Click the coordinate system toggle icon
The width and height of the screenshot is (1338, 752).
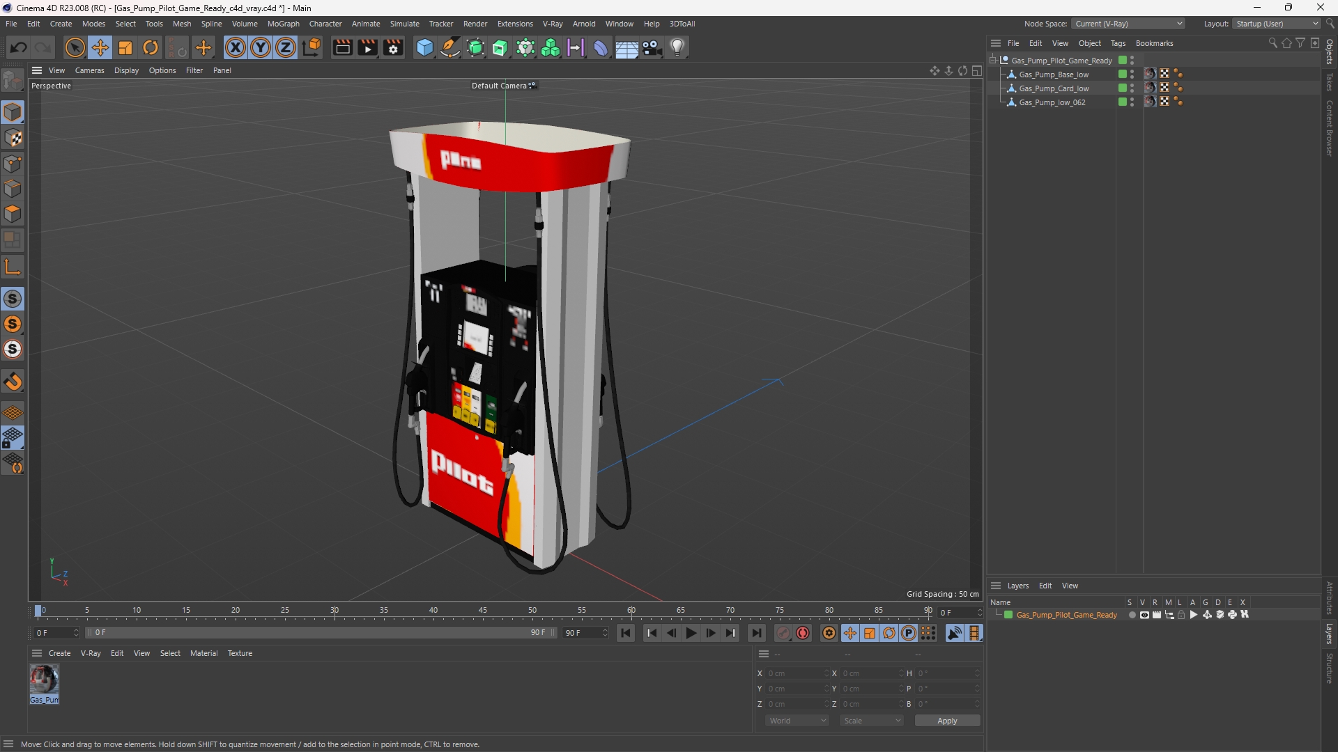[x=312, y=47]
